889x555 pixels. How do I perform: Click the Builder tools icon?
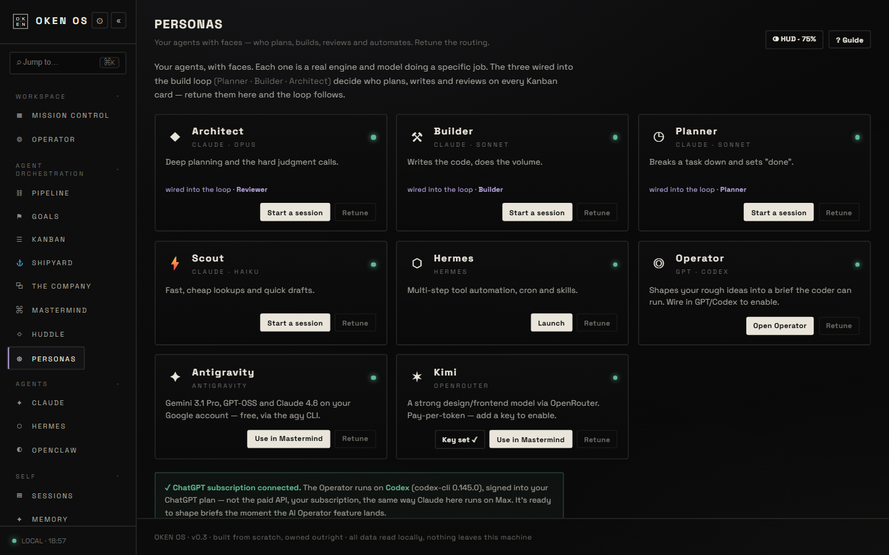(417, 137)
